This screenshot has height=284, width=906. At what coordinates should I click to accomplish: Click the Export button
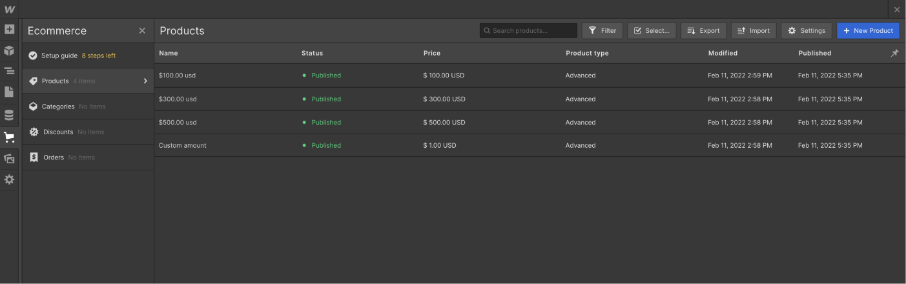(x=703, y=31)
